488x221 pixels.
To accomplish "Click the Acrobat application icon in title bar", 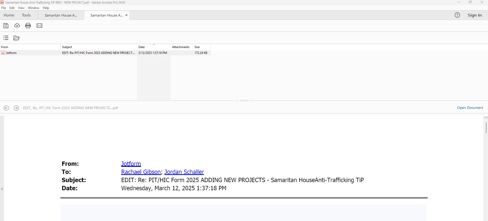I will coord(2,2).
